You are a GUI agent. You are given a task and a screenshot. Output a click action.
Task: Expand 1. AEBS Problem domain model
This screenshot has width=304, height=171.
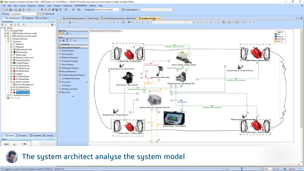click(5, 33)
